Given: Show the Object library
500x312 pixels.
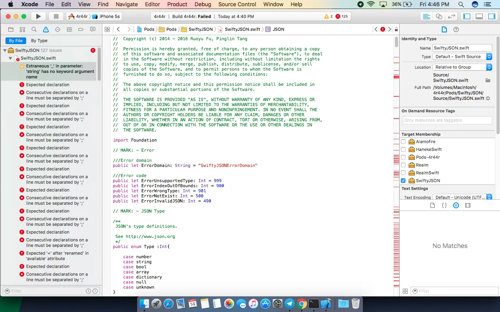Looking at the screenshot, I should click(x=456, y=206).
